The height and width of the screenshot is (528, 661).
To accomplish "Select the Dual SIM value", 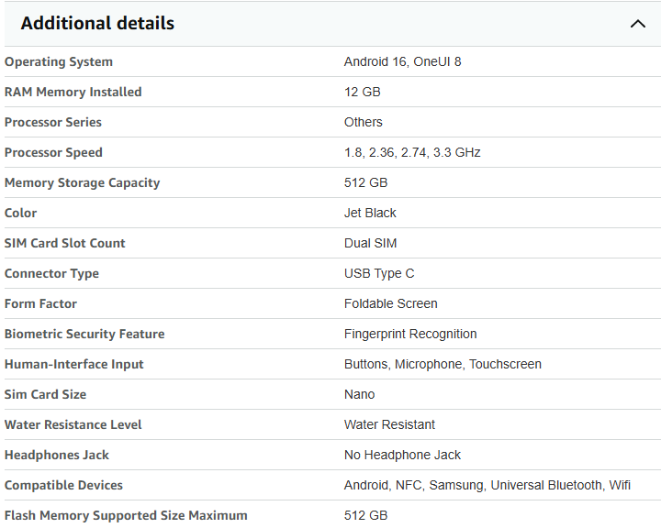I will pos(371,243).
